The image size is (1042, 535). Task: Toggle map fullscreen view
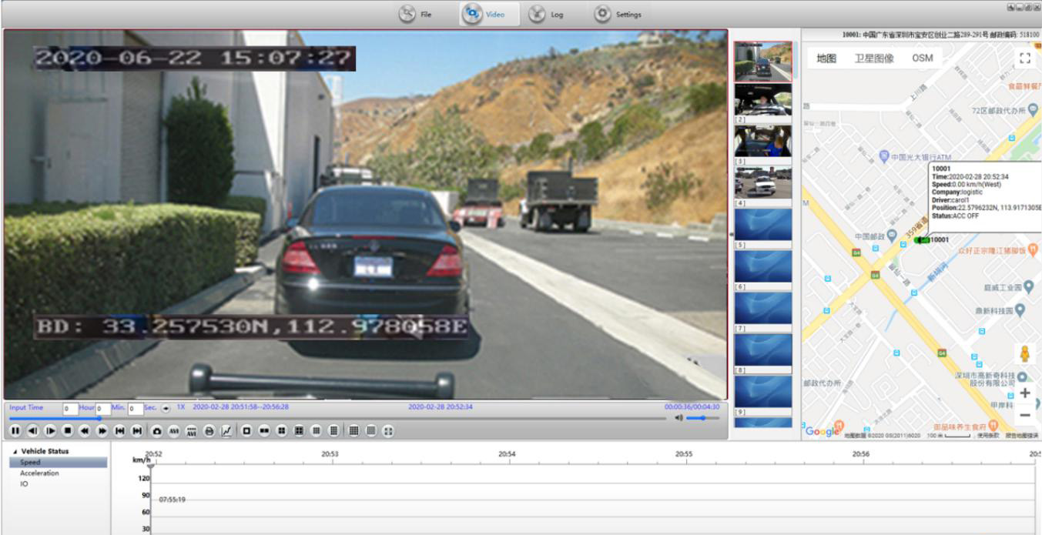click(x=1024, y=59)
